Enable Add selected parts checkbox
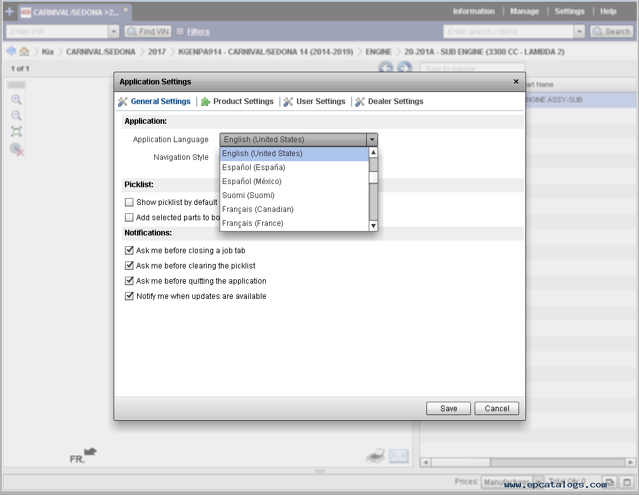 tap(129, 218)
